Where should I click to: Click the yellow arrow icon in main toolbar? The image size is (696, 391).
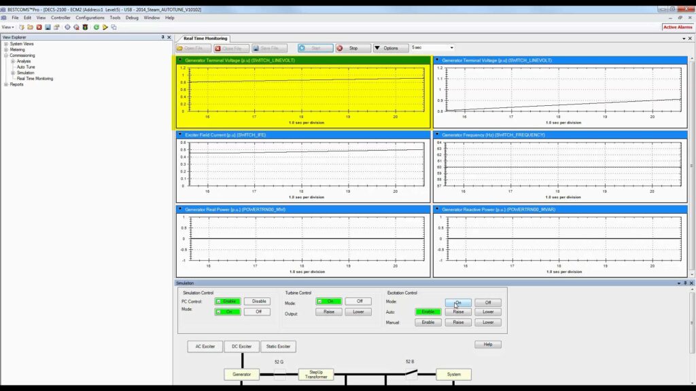click(105, 27)
